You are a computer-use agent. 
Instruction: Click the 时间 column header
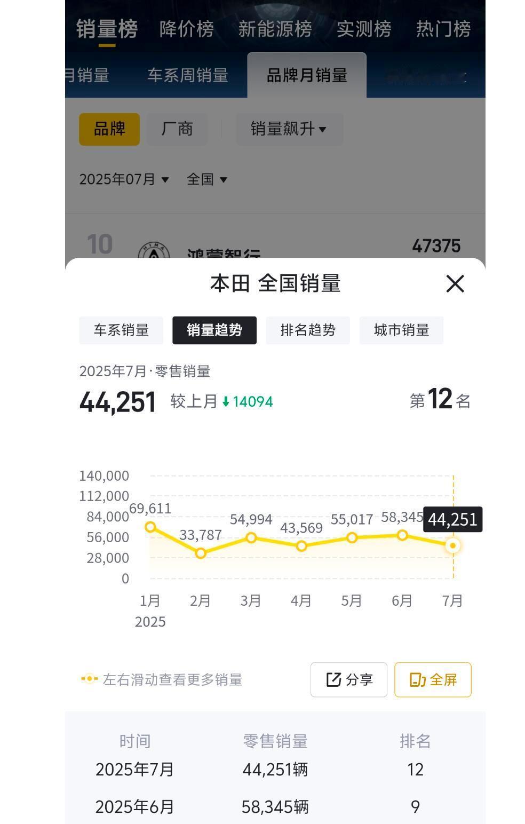(x=135, y=741)
